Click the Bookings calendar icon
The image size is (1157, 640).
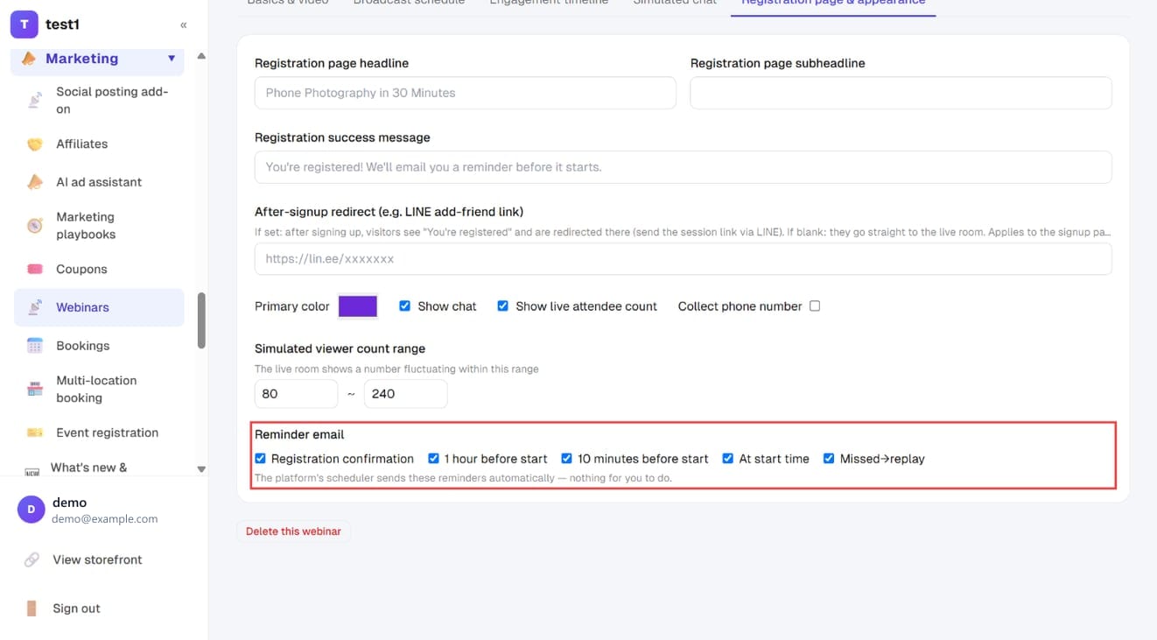tap(35, 346)
